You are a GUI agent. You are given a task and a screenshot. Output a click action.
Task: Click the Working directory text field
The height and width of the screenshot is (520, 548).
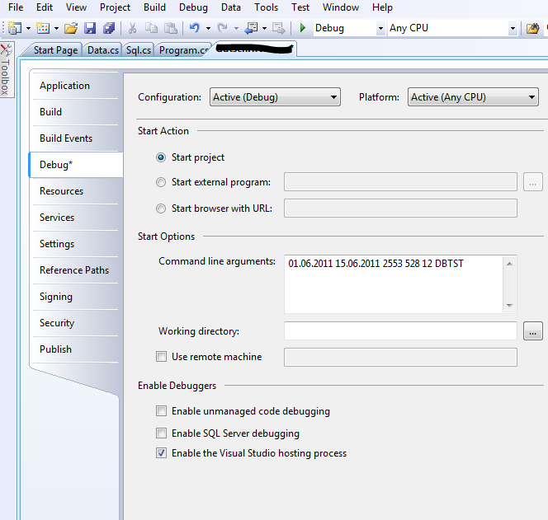[x=400, y=330]
